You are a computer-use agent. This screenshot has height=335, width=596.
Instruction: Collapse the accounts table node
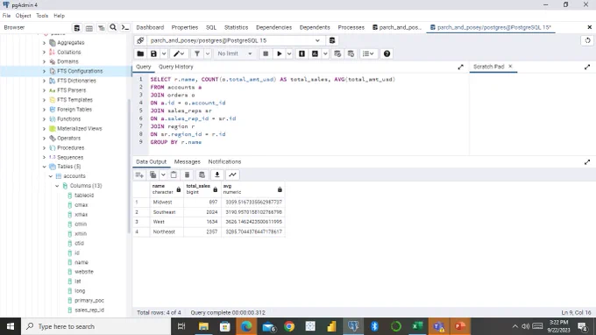point(51,176)
